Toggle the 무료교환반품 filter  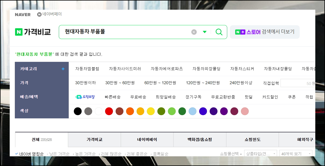223,97
